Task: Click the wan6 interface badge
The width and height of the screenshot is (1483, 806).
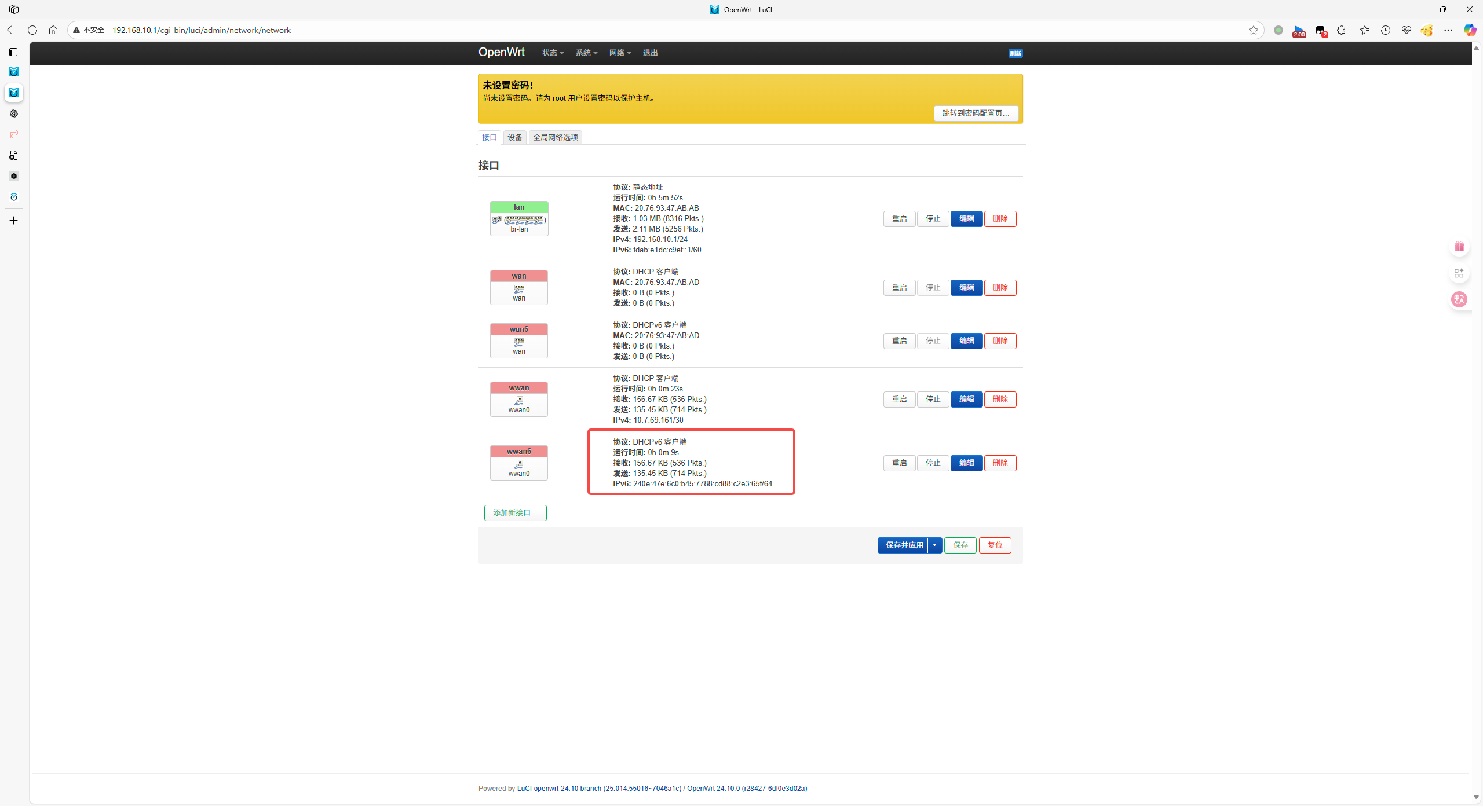Action: click(x=519, y=340)
